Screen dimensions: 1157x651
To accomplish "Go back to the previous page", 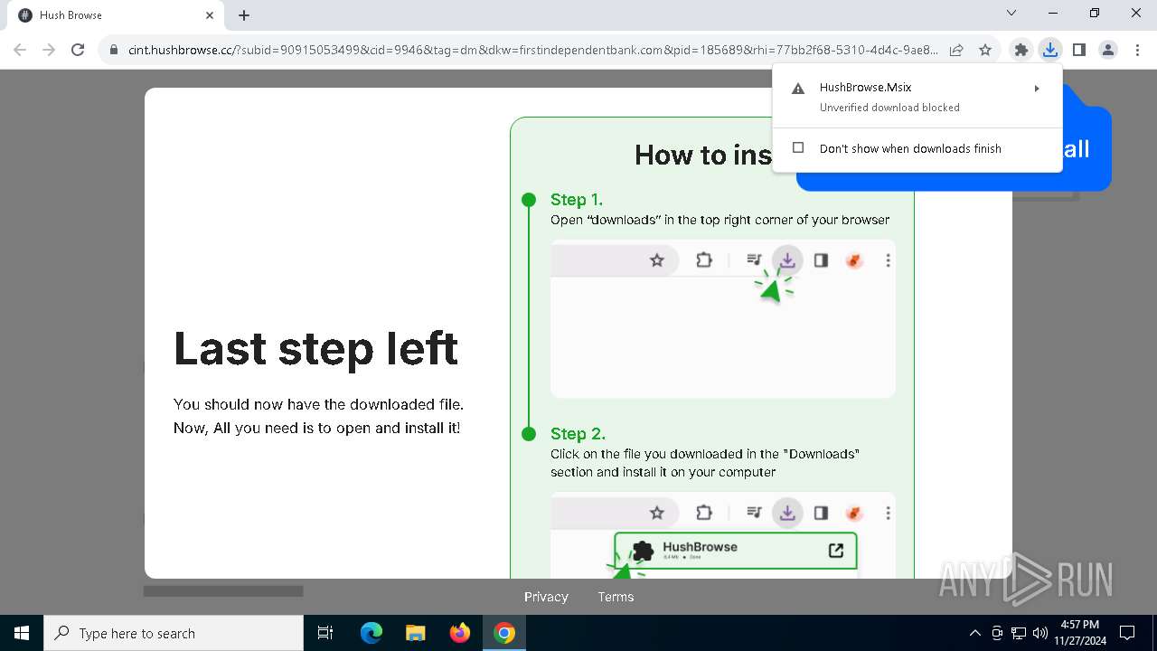I will pyautogui.click(x=20, y=50).
